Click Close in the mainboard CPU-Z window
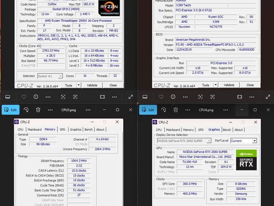The width and height of the screenshot is (274, 206). pyautogui.click(x=250, y=85)
